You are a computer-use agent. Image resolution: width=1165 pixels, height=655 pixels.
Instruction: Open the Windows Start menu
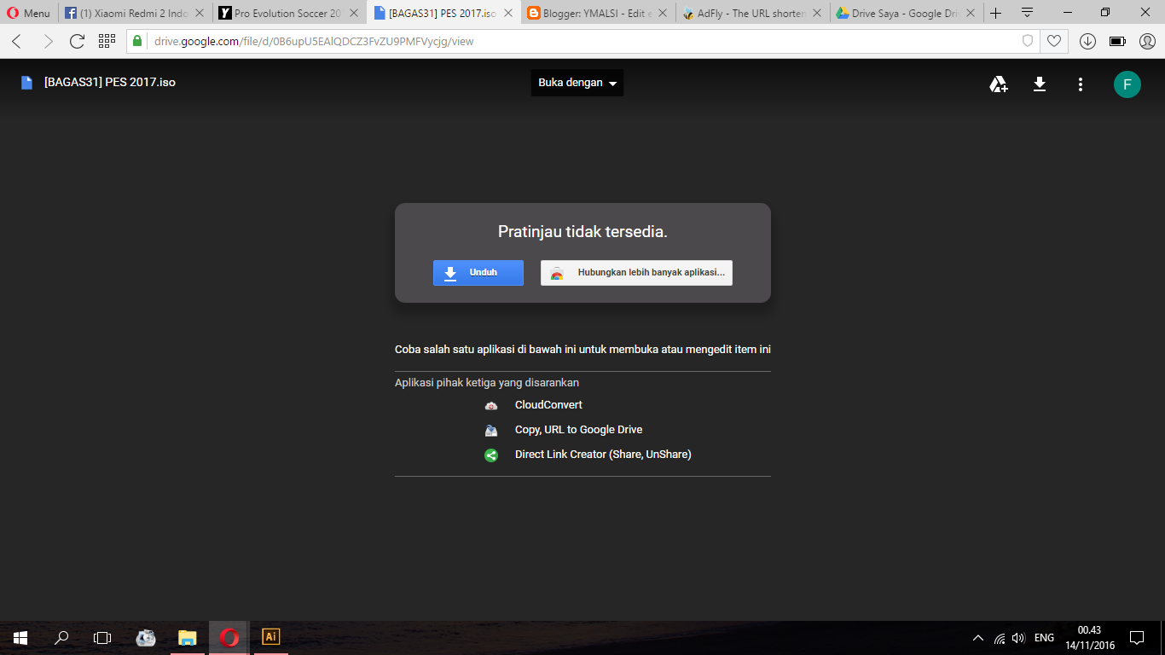tap(20, 637)
